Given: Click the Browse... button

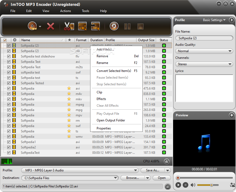Looking at the screenshot, I should [133, 178].
